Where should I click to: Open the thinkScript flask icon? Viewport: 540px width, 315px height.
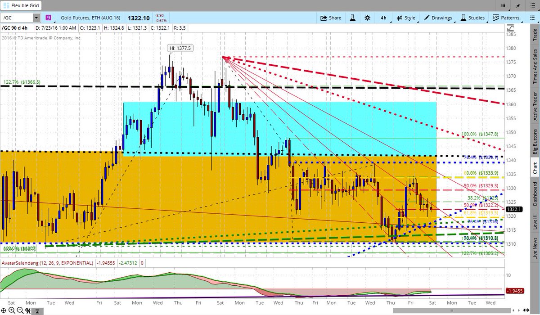click(x=354, y=18)
